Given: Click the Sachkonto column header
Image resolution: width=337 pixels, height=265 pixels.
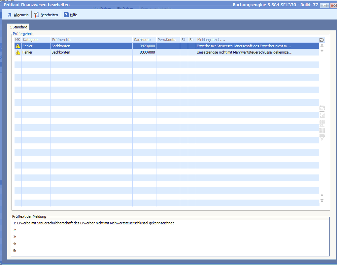Looking at the screenshot, I should pyautogui.click(x=144, y=40).
